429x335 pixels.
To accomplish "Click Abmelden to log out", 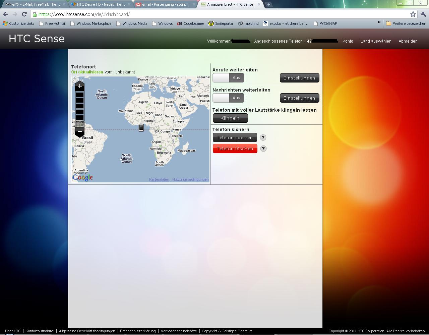I will (x=408, y=41).
